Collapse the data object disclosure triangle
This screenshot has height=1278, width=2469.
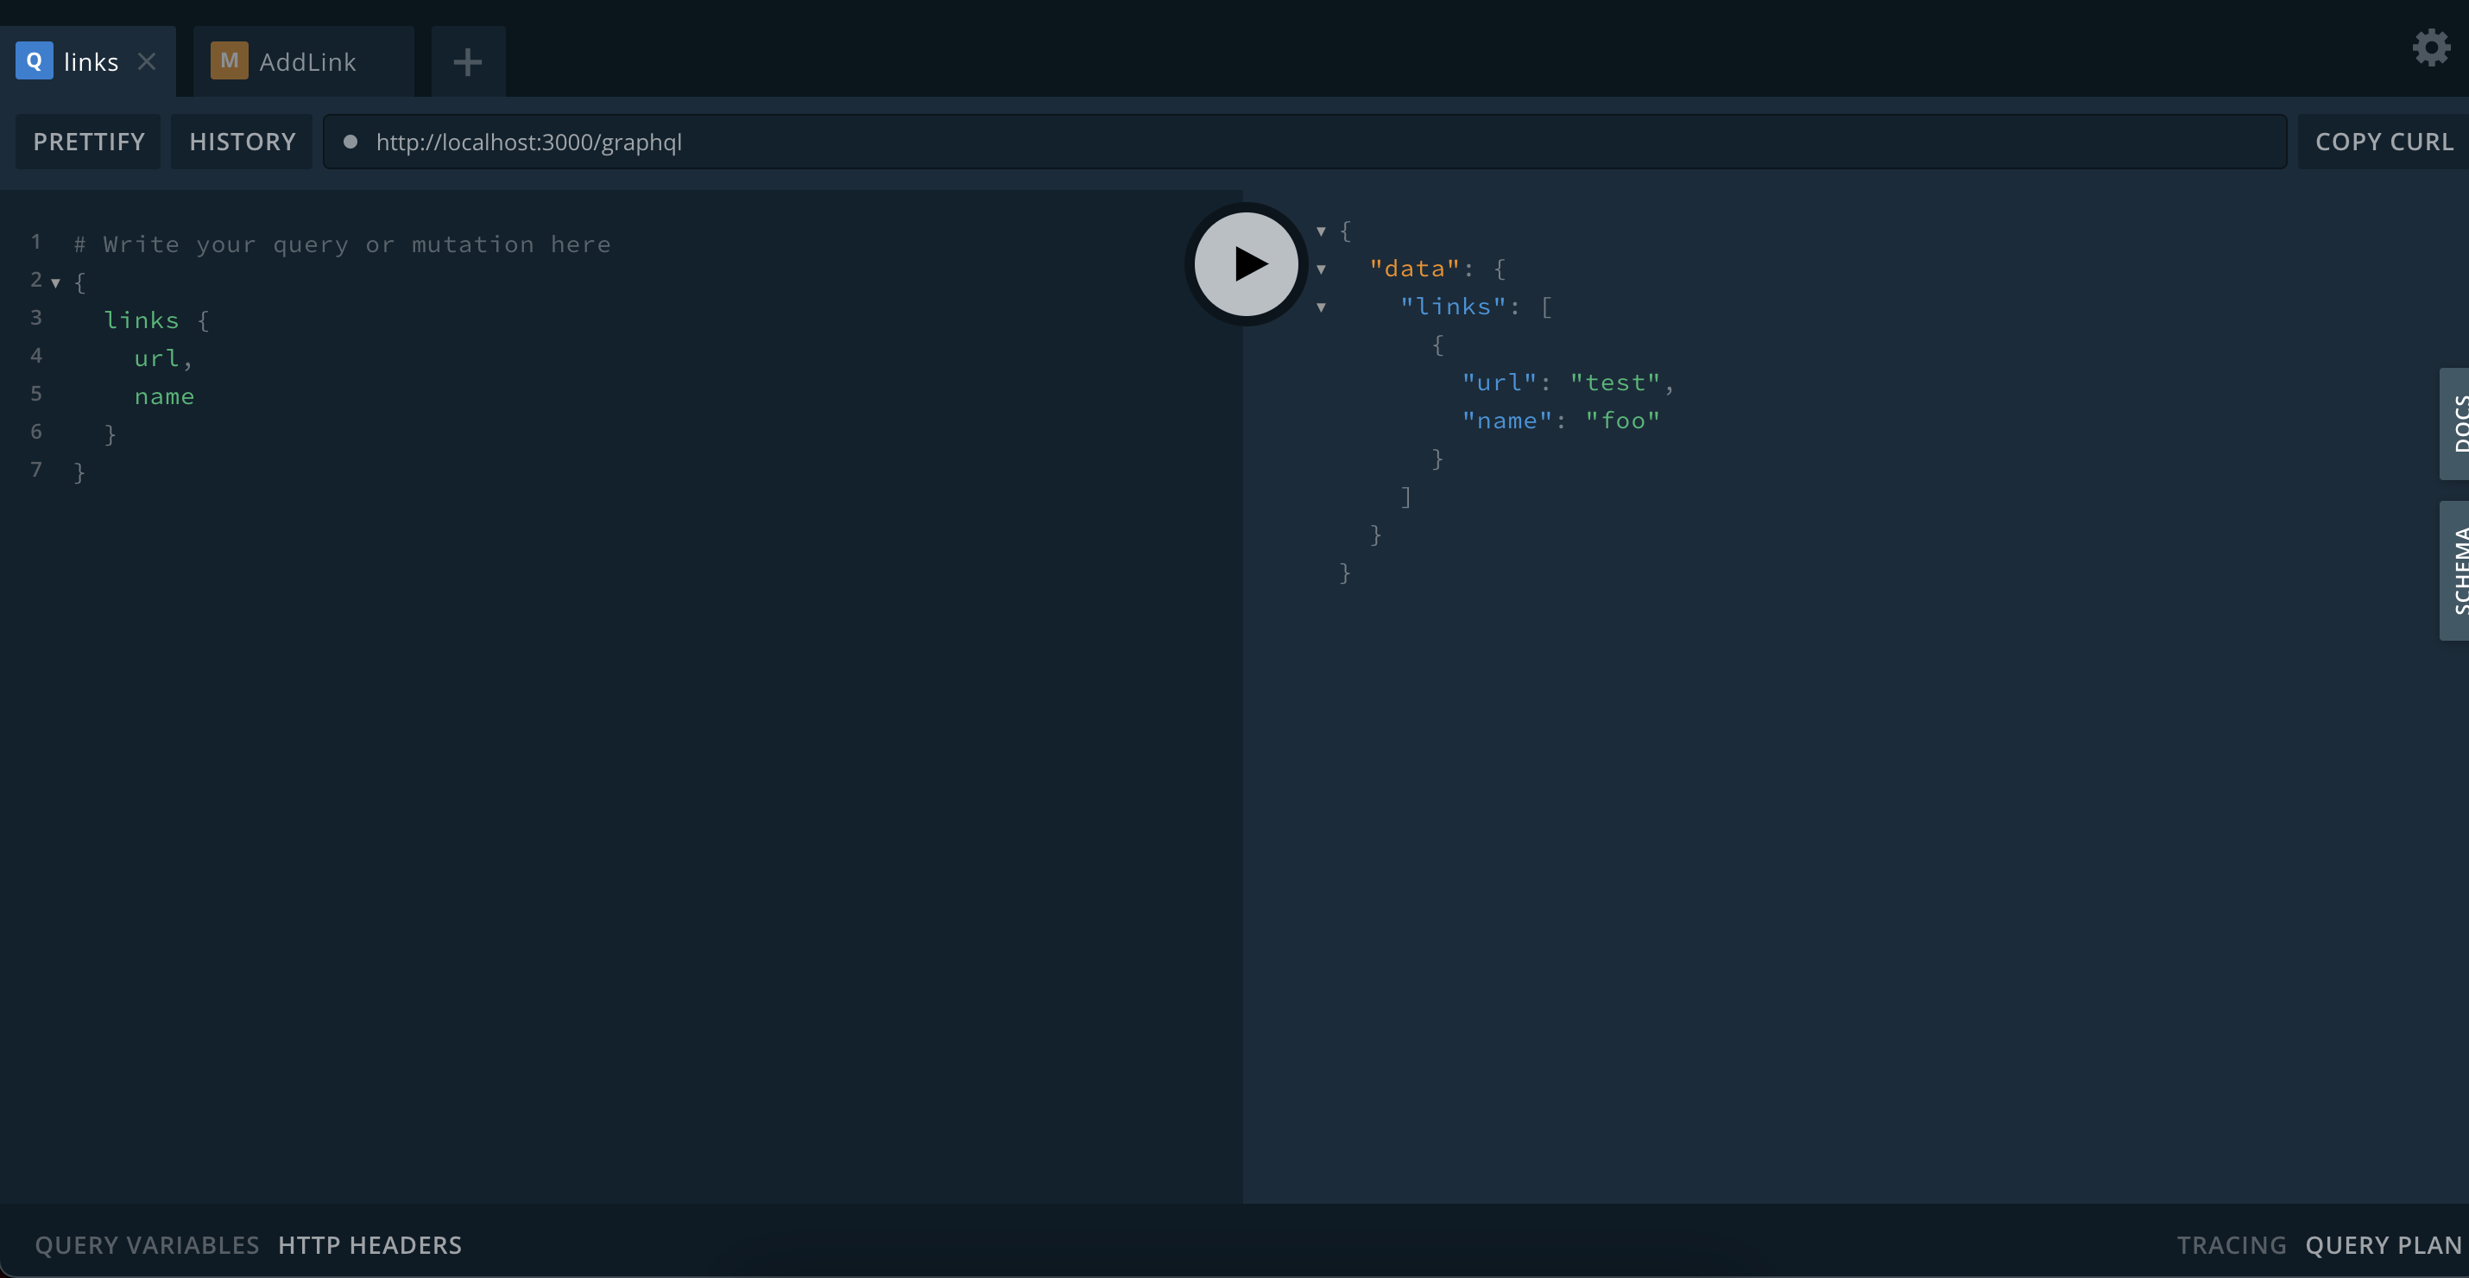[x=1321, y=269]
